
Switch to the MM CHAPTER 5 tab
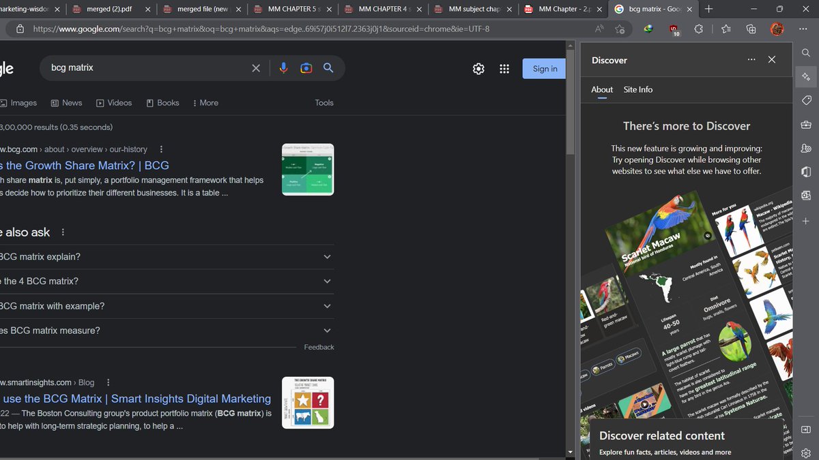click(293, 9)
